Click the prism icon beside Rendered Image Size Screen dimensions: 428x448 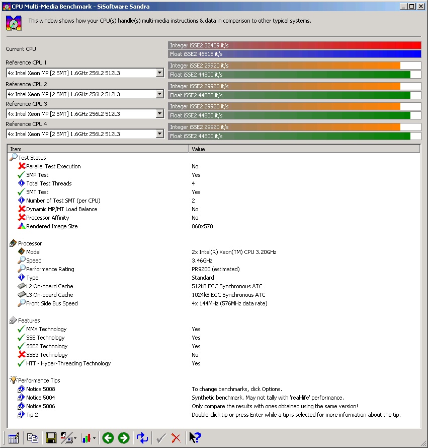(x=22, y=226)
